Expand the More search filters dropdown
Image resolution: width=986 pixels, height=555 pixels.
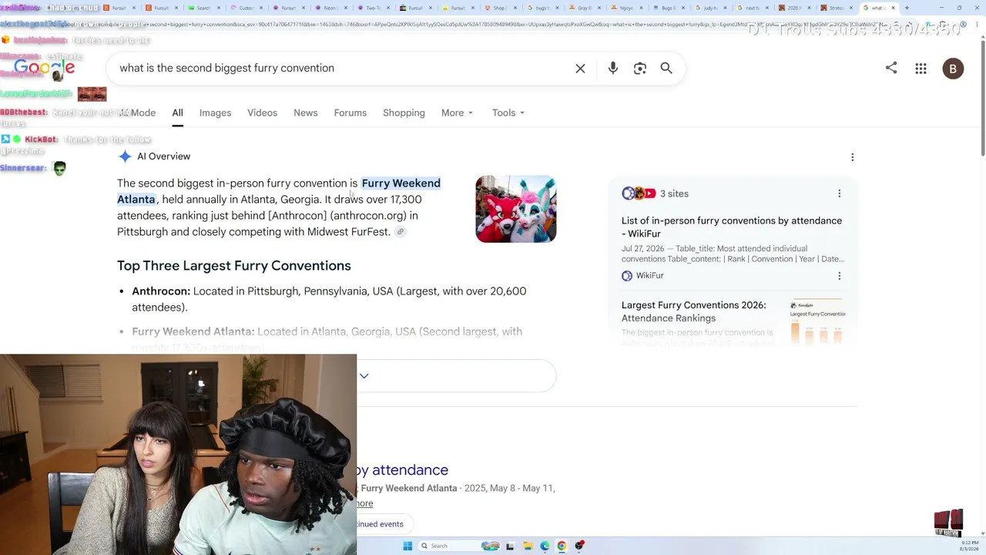tap(458, 113)
